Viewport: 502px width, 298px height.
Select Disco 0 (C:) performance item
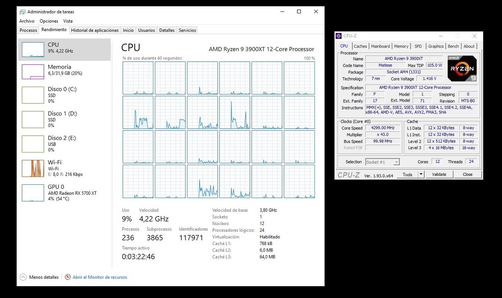pos(65,95)
